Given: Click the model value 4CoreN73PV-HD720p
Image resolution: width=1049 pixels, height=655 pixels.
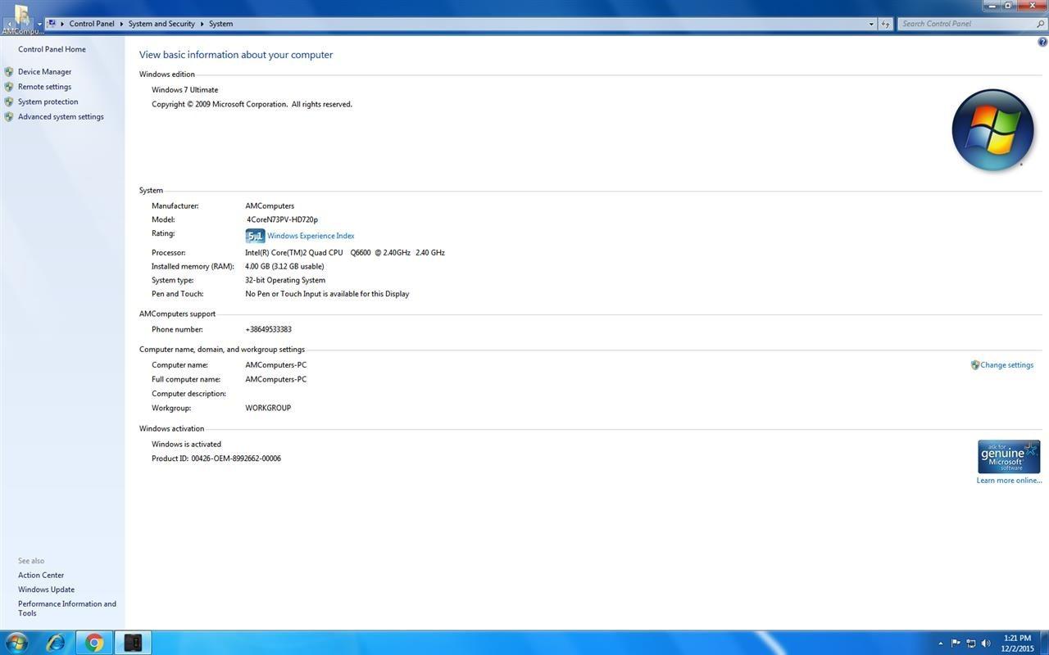Looking at the screenshot, I should tap(282, 219).
